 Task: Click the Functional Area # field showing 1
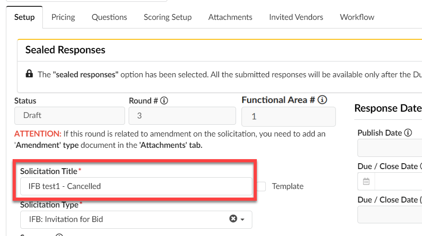tap(288, 117)
